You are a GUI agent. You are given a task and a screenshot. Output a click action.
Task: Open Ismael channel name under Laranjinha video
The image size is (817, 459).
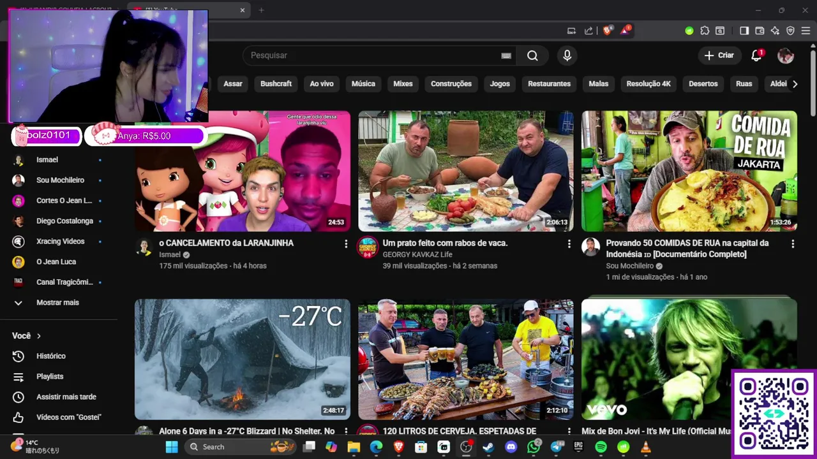pyautogui.click(x=170, y=254)
